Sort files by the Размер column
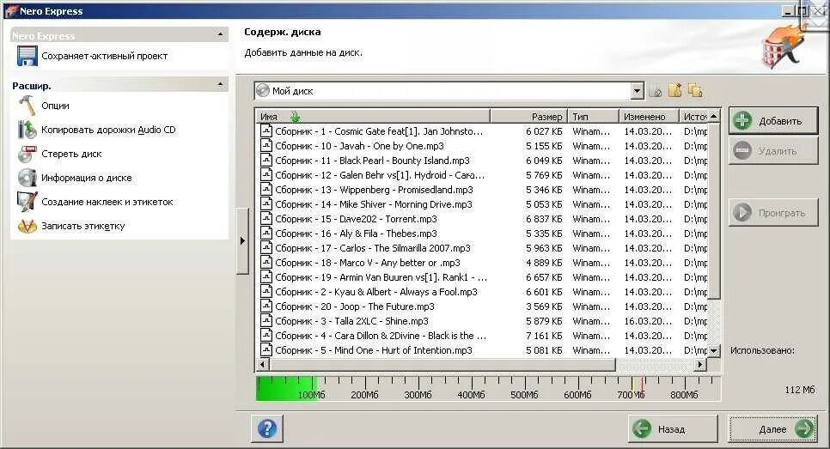The image size is (830, 449). 528,117
